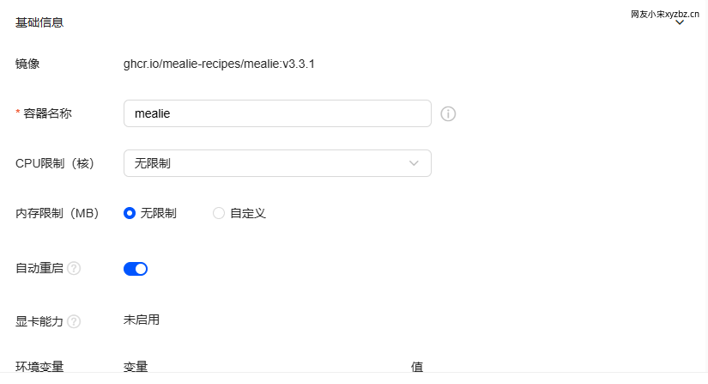Collapse the 基础信息 section using the chevron
This screenshot has width=708, height=384.
pyautogui.click(x=680, y=23)
